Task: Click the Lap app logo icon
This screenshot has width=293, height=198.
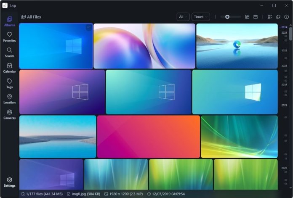Action: click(x=5, y=5)
